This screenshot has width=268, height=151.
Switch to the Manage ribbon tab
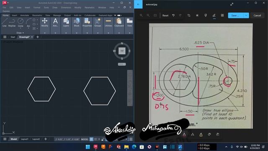57,16
